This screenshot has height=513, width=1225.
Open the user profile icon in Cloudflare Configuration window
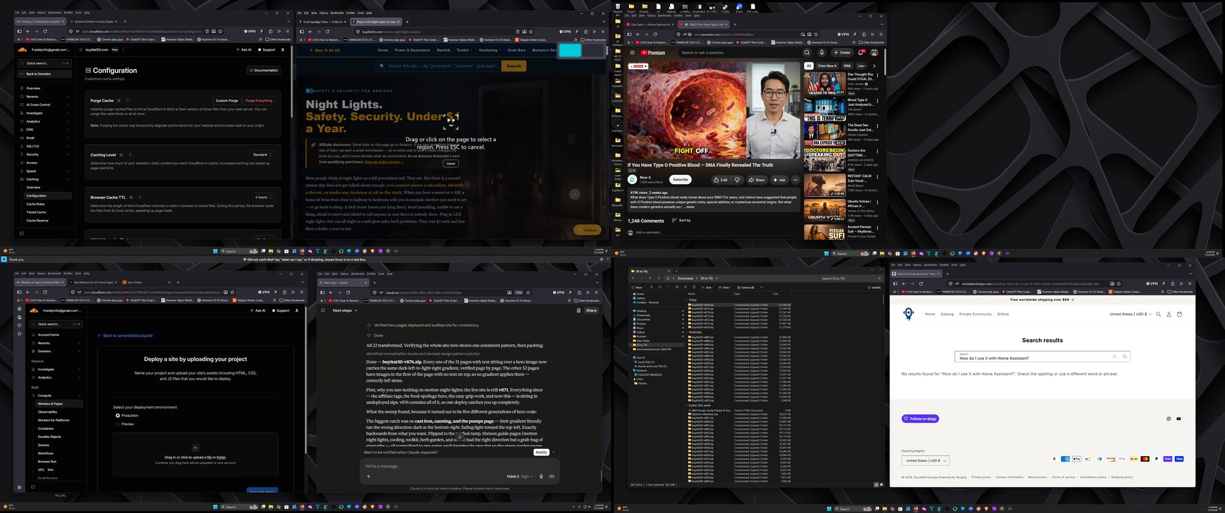[282, 50]
